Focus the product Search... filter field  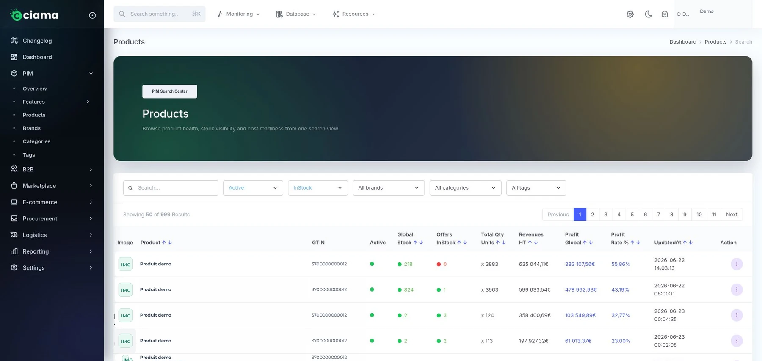click(x=171, y=188)
